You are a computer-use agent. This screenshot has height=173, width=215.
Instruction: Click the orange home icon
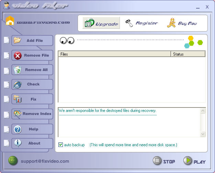(x=10, y=21)
